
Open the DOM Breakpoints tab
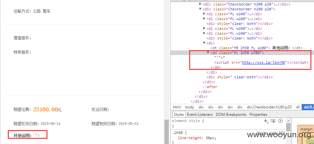tap(231, 115)
